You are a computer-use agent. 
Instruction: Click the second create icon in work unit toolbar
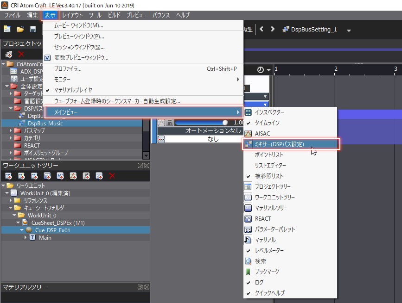[21, 176]
